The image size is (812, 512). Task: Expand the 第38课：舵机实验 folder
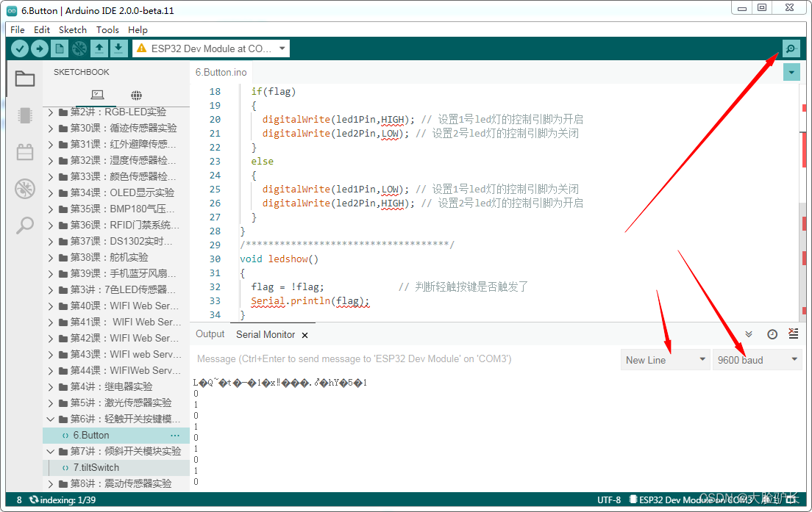[50, 258]
